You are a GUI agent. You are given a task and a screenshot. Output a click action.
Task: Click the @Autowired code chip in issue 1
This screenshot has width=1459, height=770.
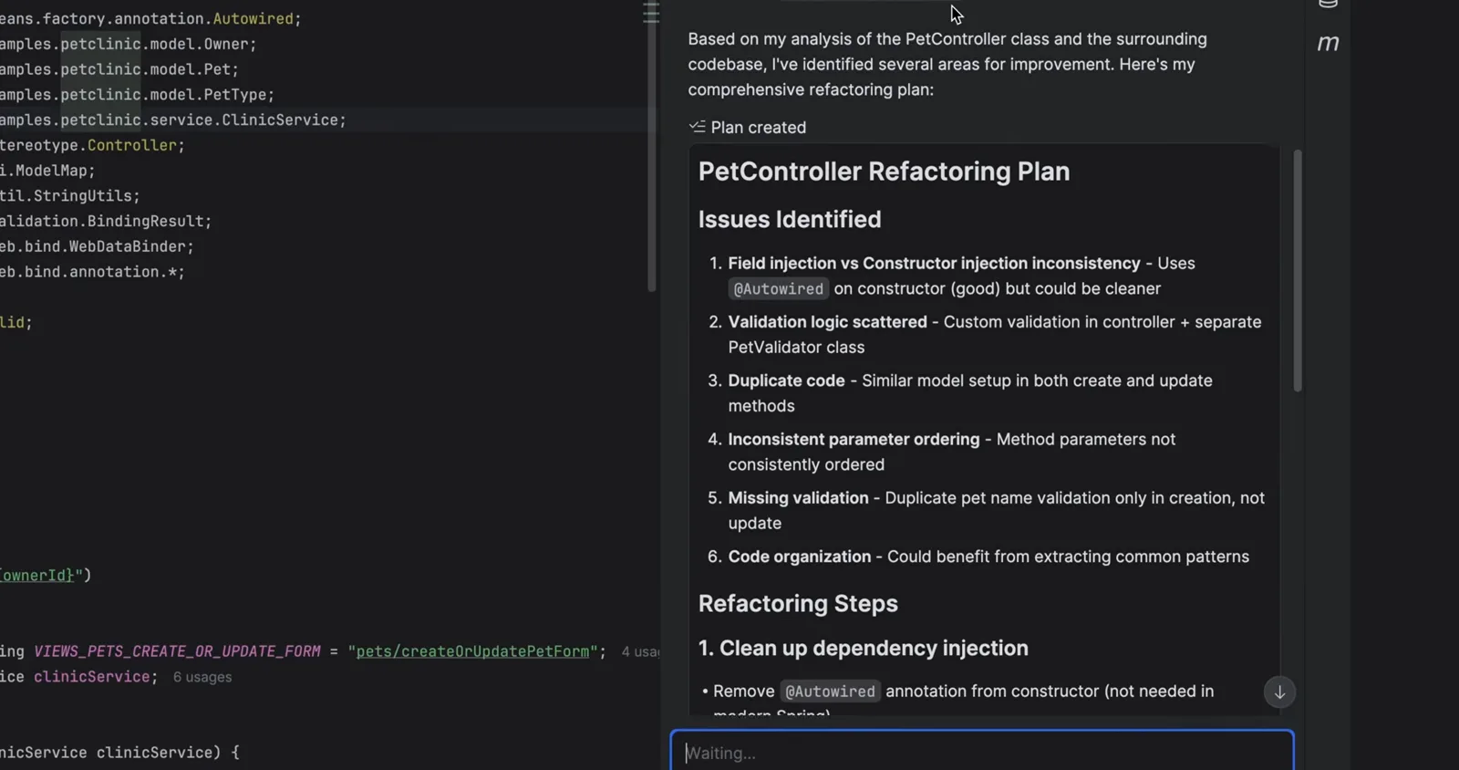pos(779,288)
